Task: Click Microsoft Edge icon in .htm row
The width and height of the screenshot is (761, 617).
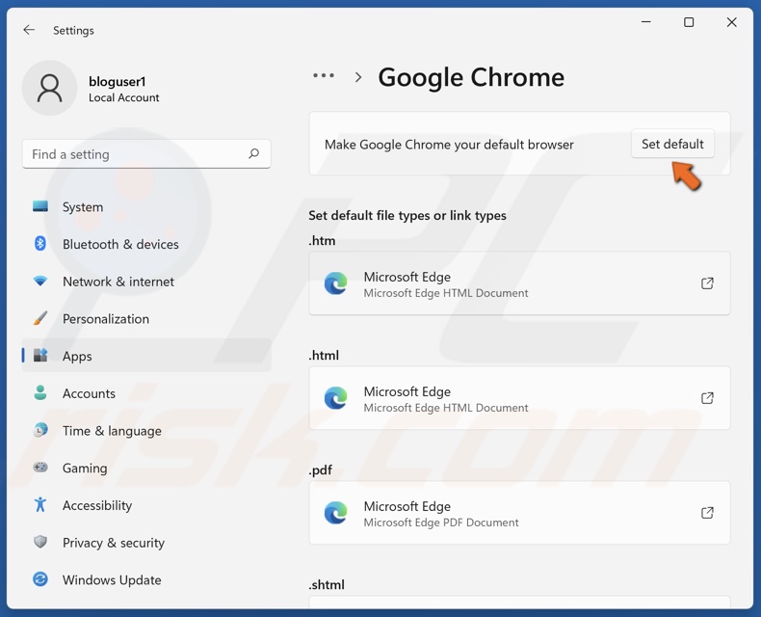Action: [335, 283]
